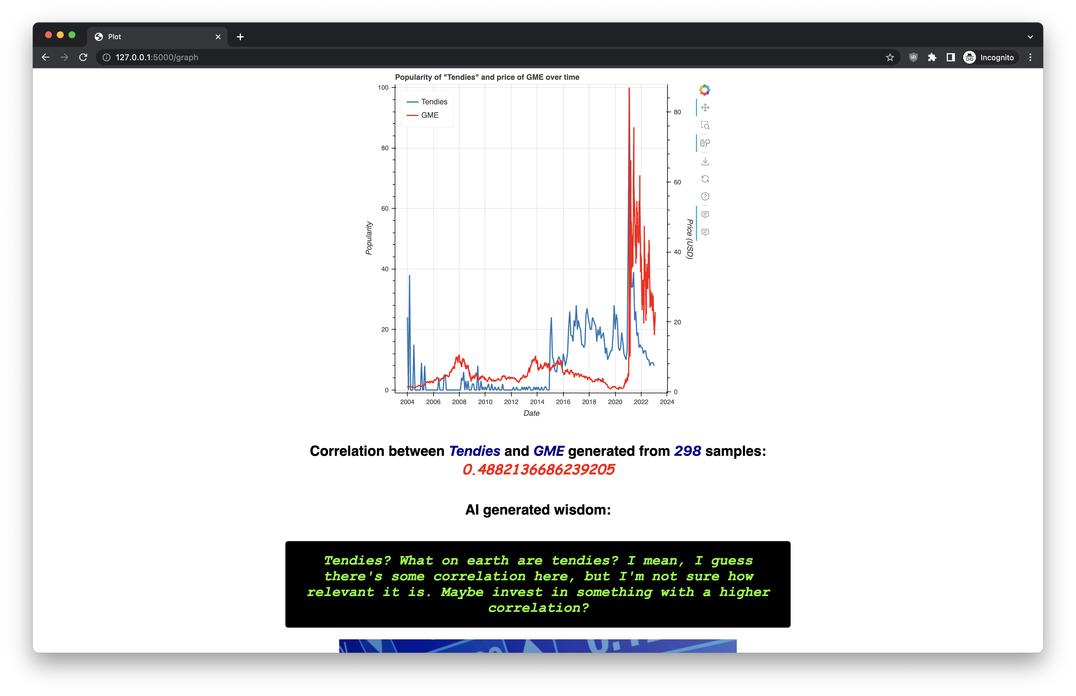This screenshot has height=696, width=1076.
Task: Activate the Box Zoom tool
Action: [x=705, y=126]
